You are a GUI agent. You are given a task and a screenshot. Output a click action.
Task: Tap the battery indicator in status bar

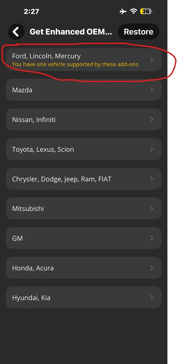(146, 11)
